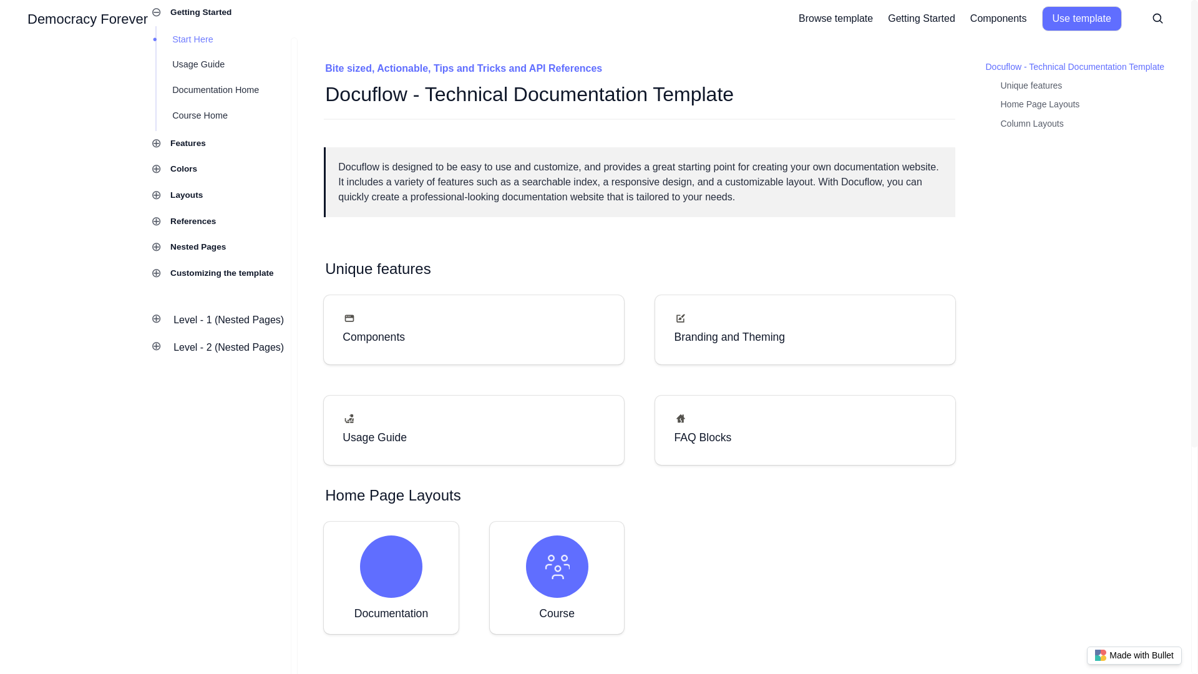
Task: Jump to Unique features in table of contents
Action: click(x=1031, y=85)
